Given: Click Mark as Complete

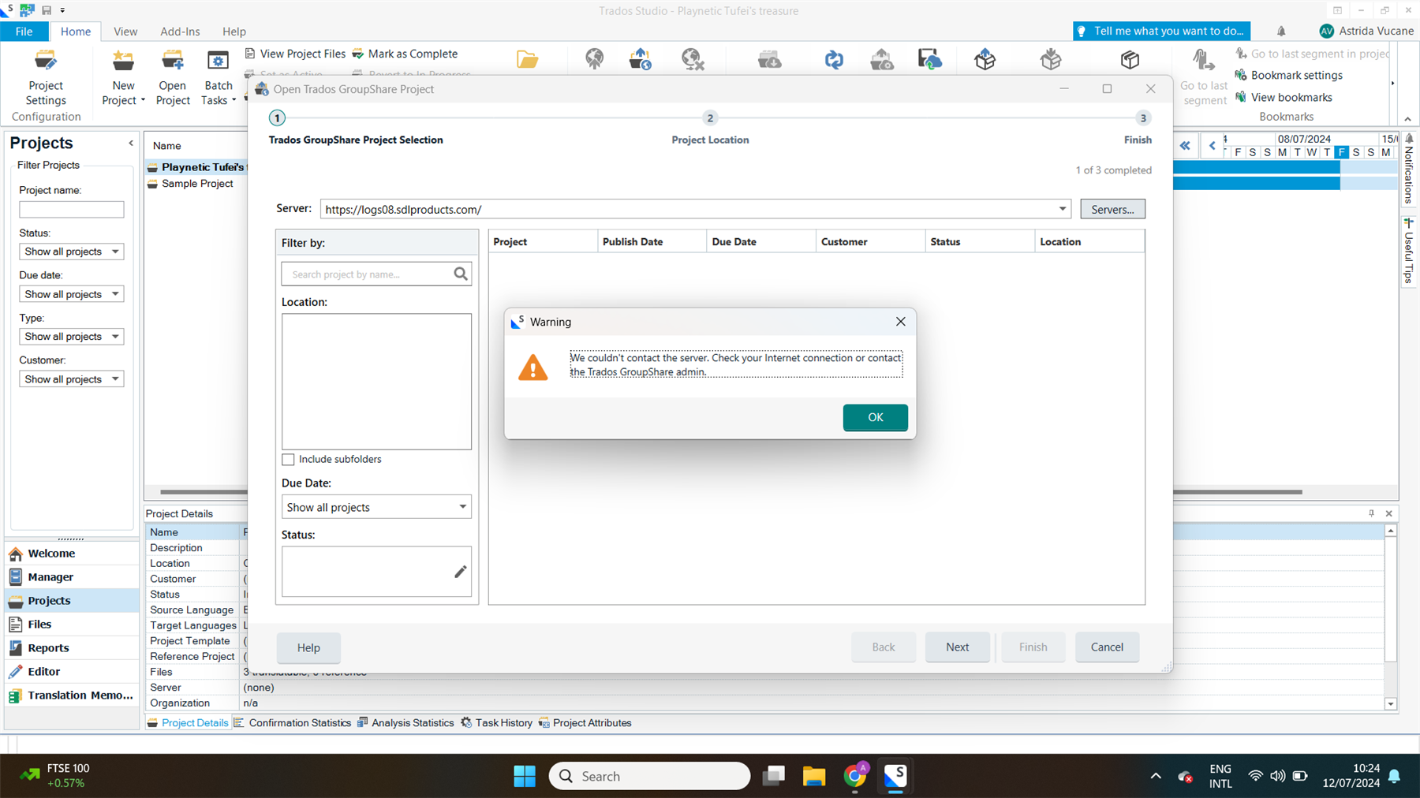Looking at the screenshot, I should pyautogui.click(x=405, y=54).
